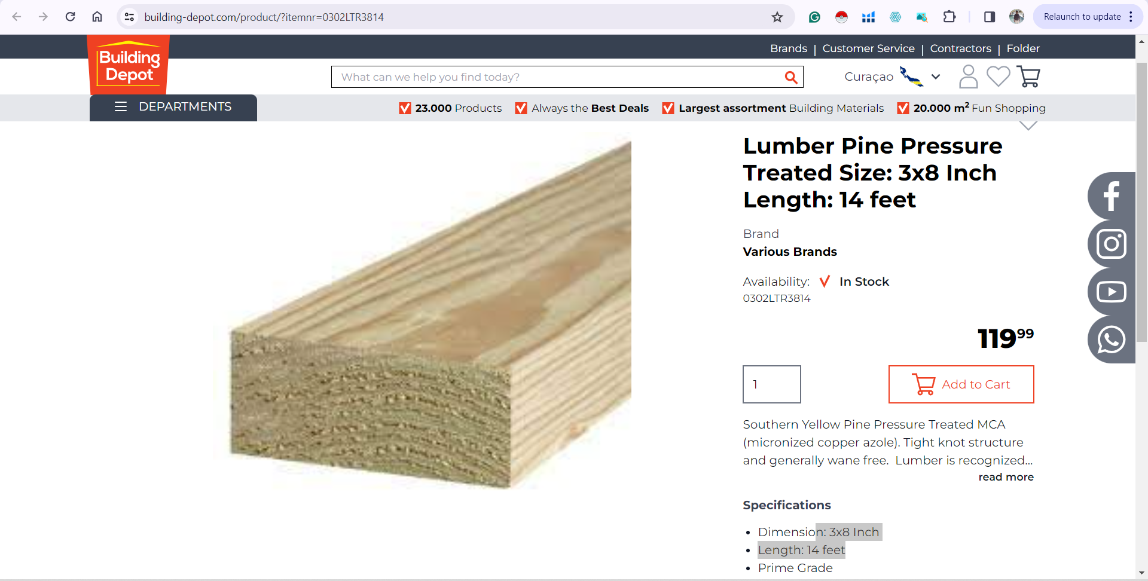Open the Facebook social link

(1111, 196)
